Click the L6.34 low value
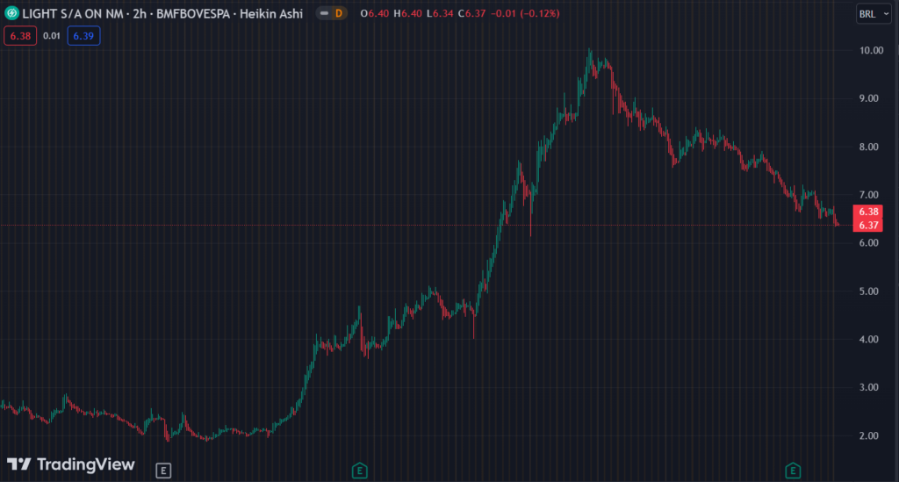This screenshot has width=899, height=482. (440, 13)
